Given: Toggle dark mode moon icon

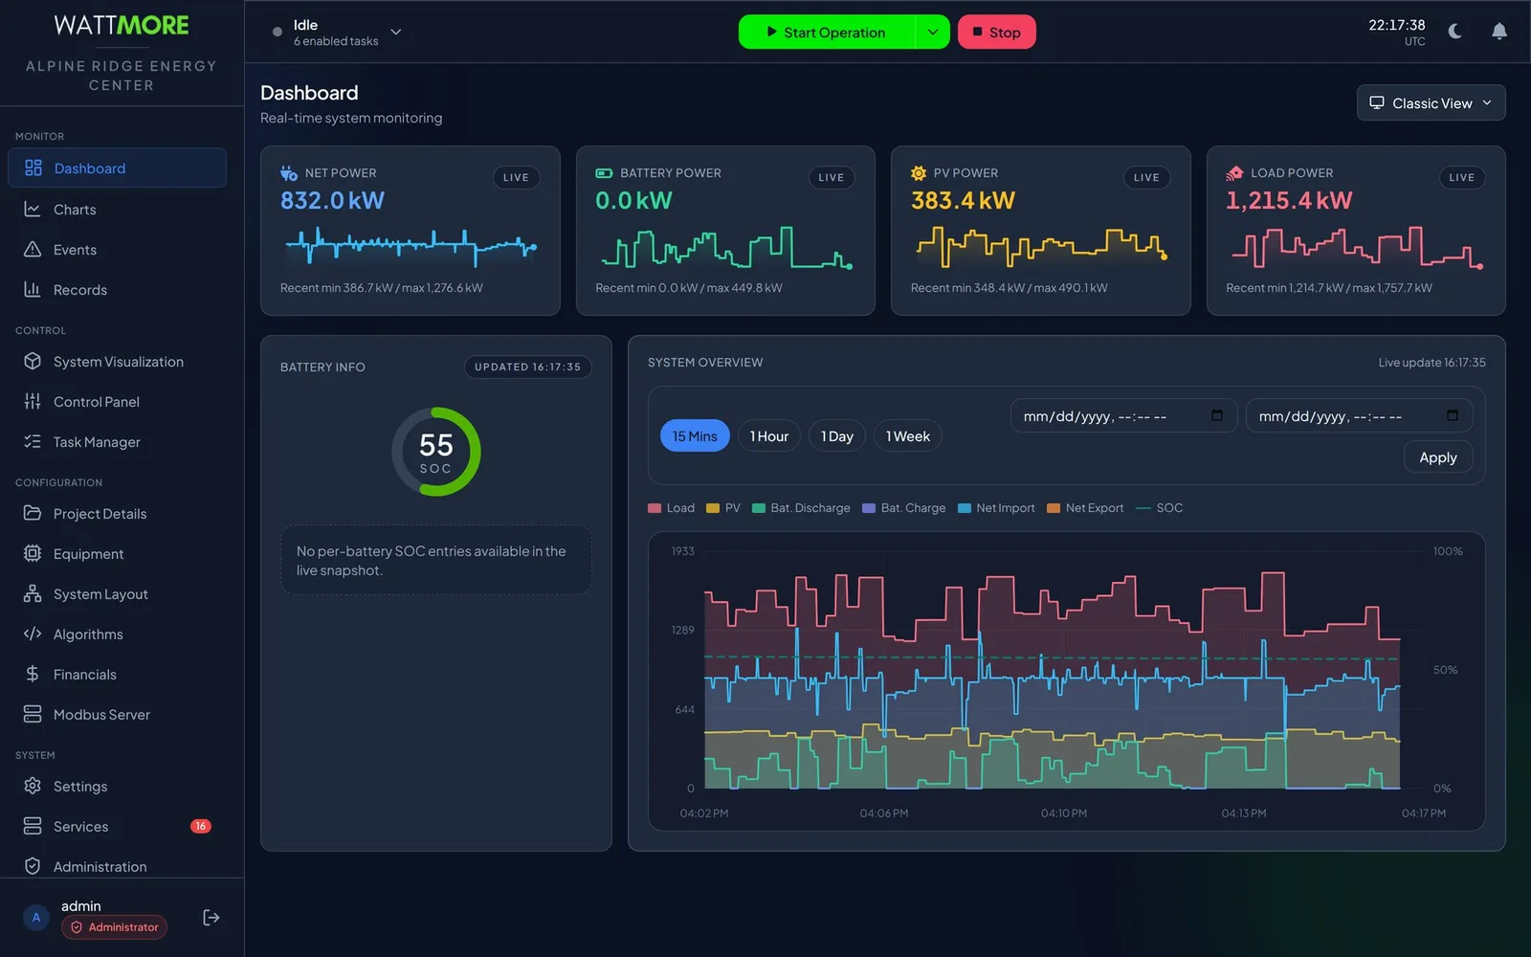Looking at the screenshot, I should tap(1455, 32).
